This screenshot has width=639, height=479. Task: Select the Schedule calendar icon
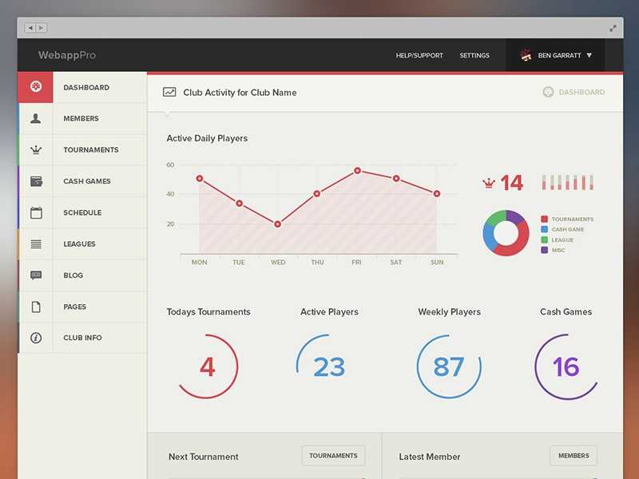tap(35, 212)
